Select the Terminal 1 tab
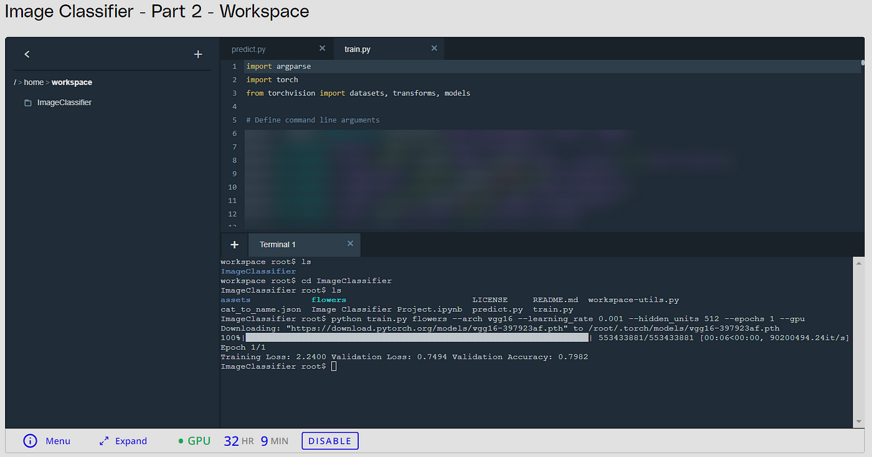 click(x=278, y=245)
